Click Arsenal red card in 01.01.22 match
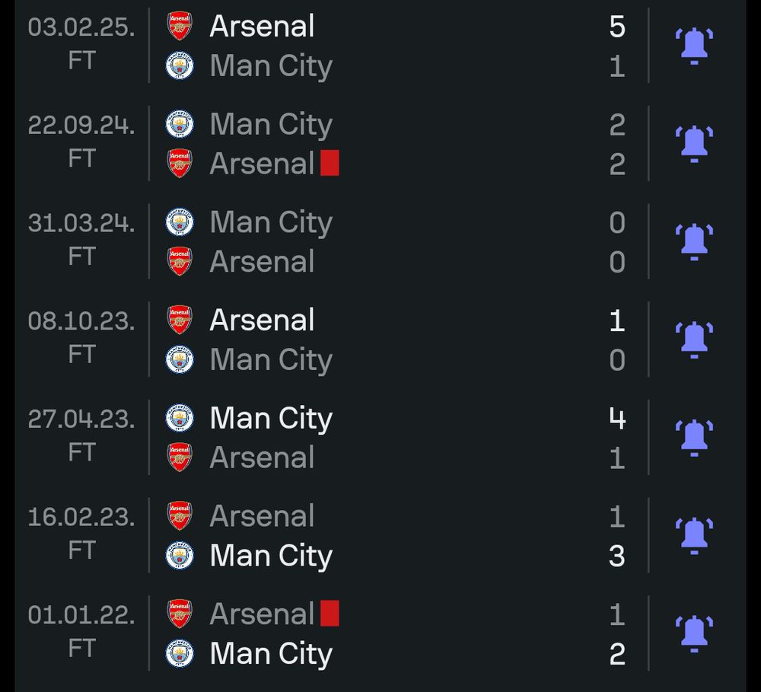This screenshot has height=692, width=761. tap(330, 614)
